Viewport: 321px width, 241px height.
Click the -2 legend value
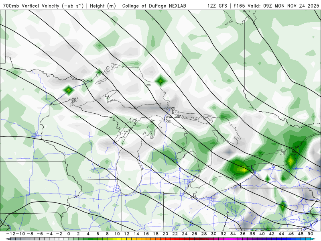pyautogui.click(x=59, y=234)
